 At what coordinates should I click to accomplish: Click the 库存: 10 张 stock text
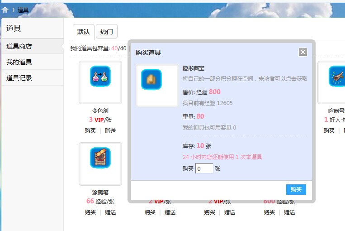pyautogui.click(x=197, y=146)
